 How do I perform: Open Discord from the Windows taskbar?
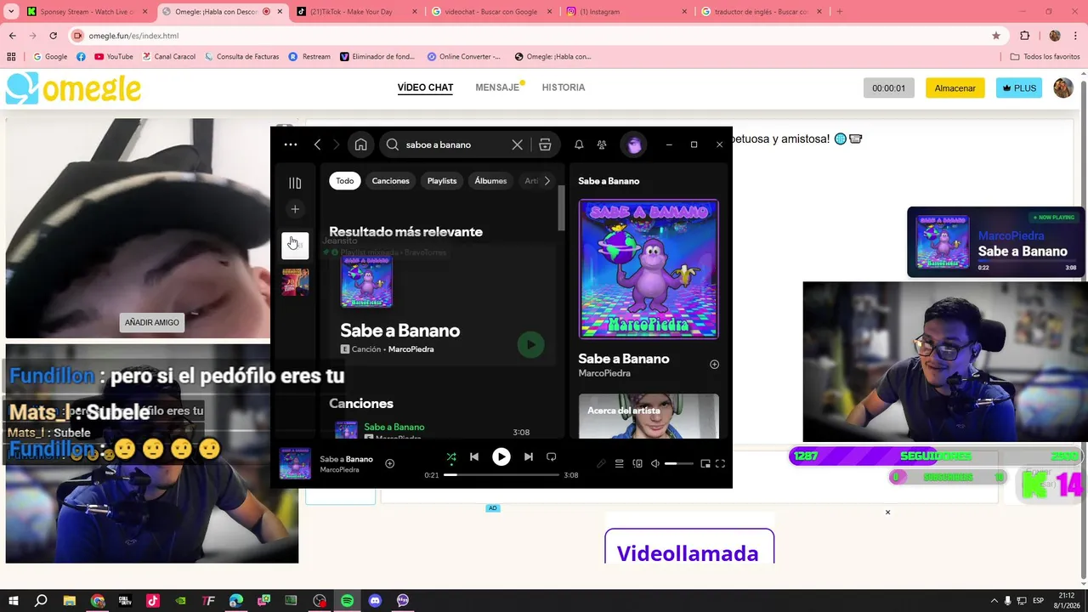pos(375,600)
